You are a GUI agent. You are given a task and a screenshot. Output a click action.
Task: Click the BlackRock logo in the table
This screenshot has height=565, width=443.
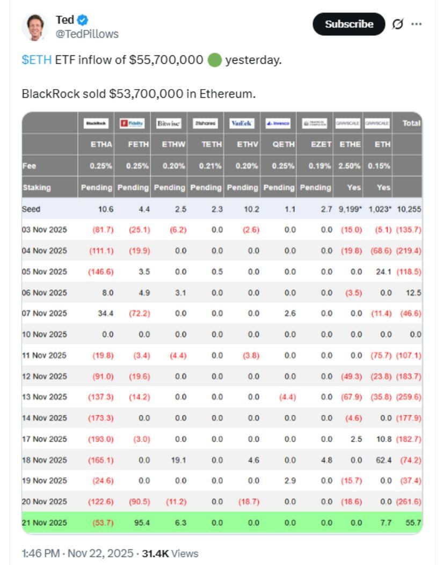click(96, 123)
